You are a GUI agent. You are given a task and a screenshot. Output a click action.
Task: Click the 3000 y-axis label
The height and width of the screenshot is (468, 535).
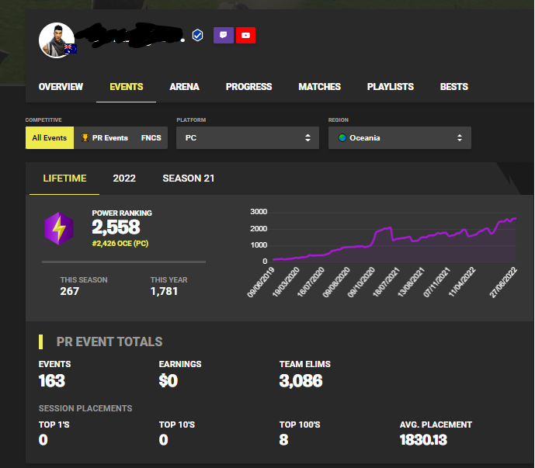tap(259, 212)
